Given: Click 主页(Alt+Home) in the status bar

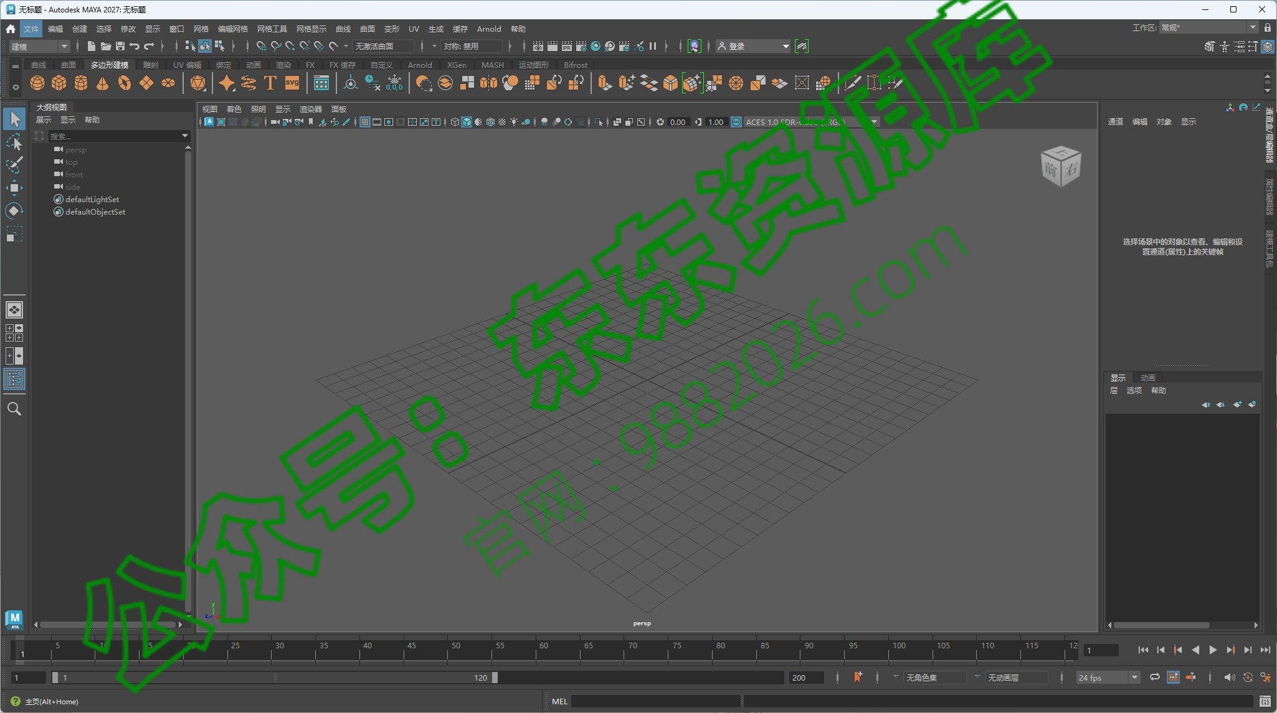Looking at the screenshot, I should pos(53,701).
